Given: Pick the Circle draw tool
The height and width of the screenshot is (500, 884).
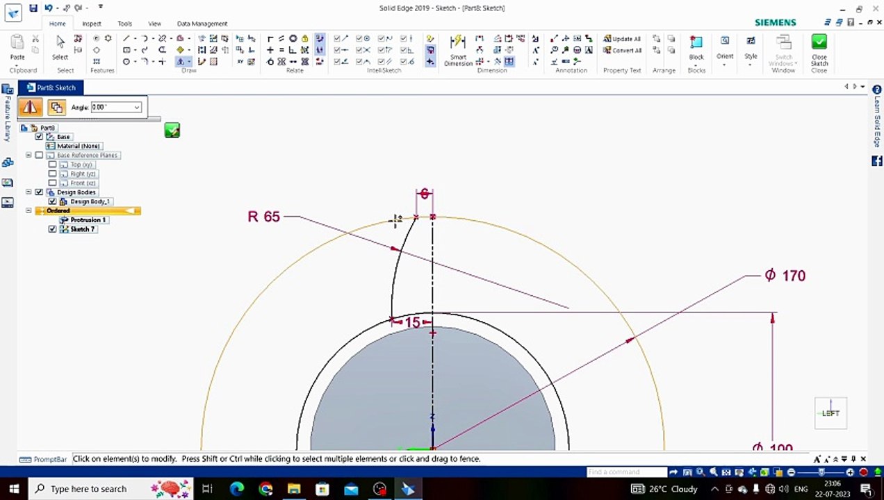Looking at the screenshot, I should [126, 61].
